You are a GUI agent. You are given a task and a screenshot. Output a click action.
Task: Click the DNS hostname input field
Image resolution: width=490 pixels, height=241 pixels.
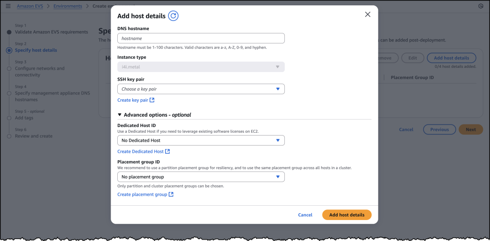201,38
